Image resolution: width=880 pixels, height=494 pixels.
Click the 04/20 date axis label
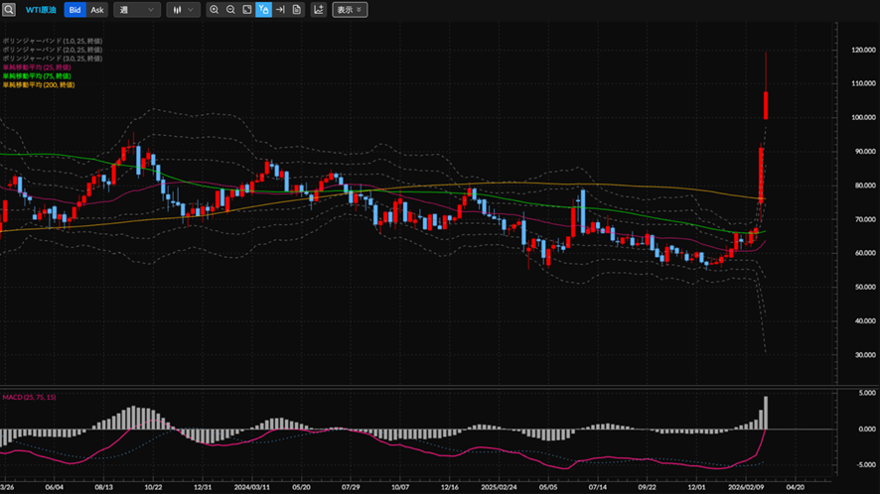point(796,487)
